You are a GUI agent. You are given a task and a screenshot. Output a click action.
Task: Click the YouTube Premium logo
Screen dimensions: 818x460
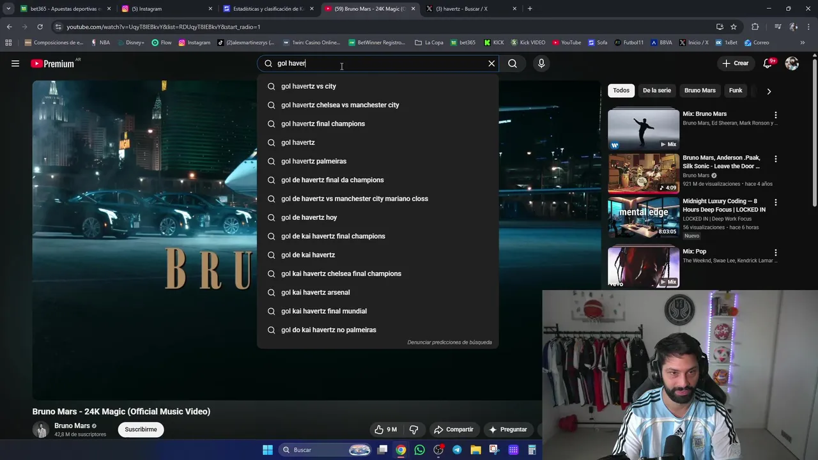(52, 63)
